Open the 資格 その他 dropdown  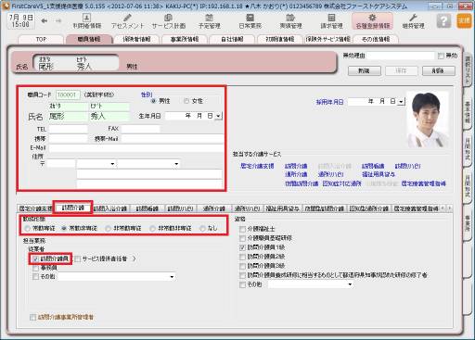(x=350, y=284)
